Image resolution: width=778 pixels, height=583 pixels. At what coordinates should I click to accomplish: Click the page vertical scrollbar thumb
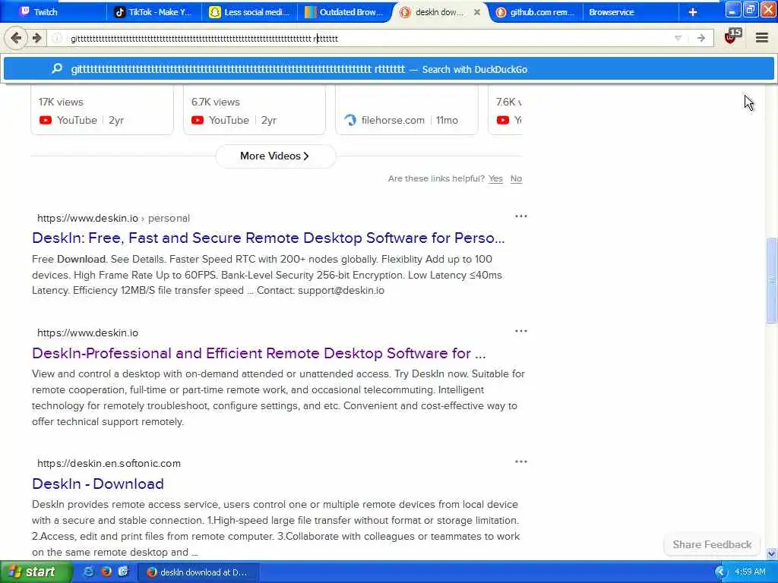click(771, 280)
